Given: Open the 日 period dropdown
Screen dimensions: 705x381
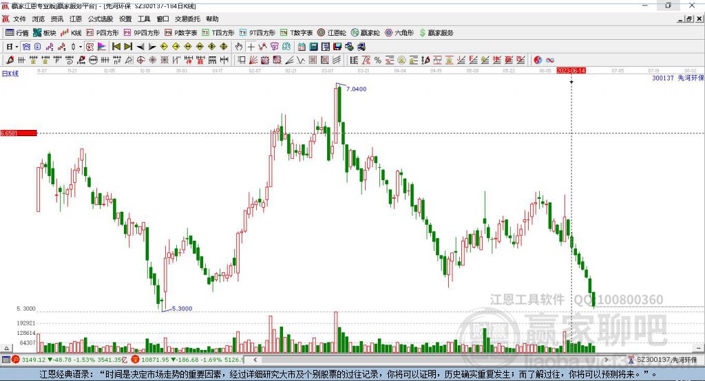Looking at the screenshot, I should (x=12, y=47).
